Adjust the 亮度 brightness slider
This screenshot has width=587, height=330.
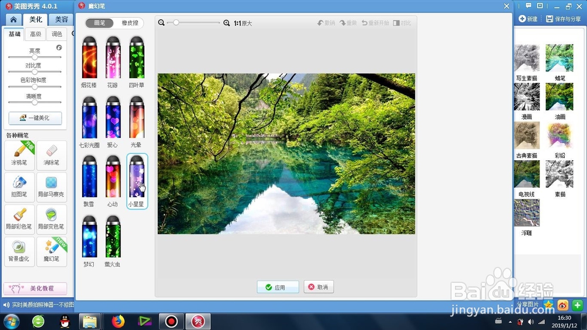point(35,58)
